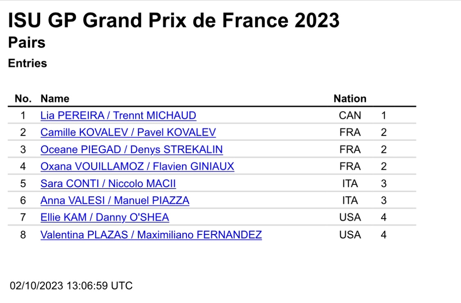Open Valentina PLAZAS / Maximiliano FERNANDEZ link
461x303 pixels.
pyautogui.click(x=151, y=235)
